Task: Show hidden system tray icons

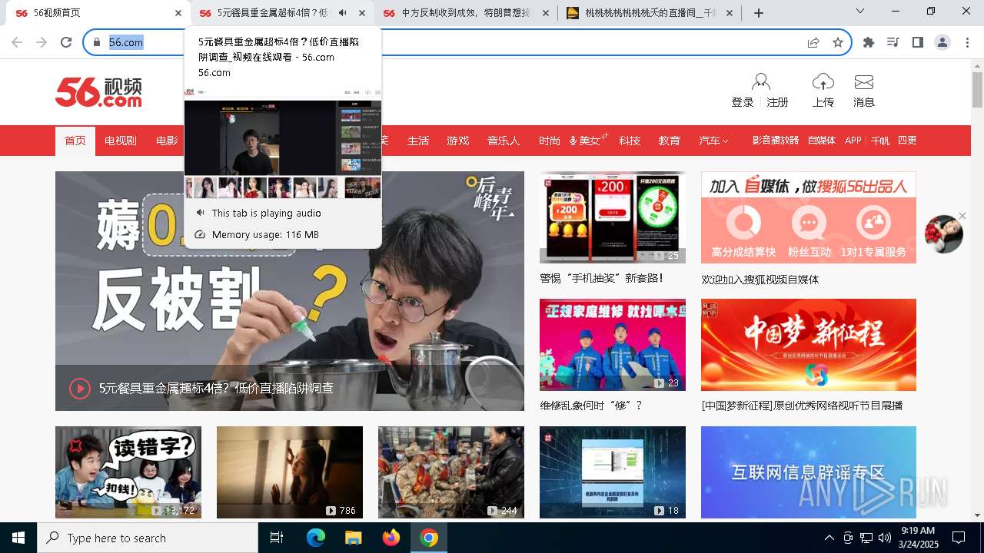Action: [x=829, y=538]
